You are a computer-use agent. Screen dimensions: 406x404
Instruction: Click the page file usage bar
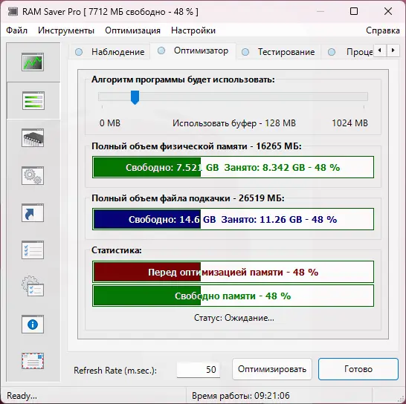click(233, 219)
